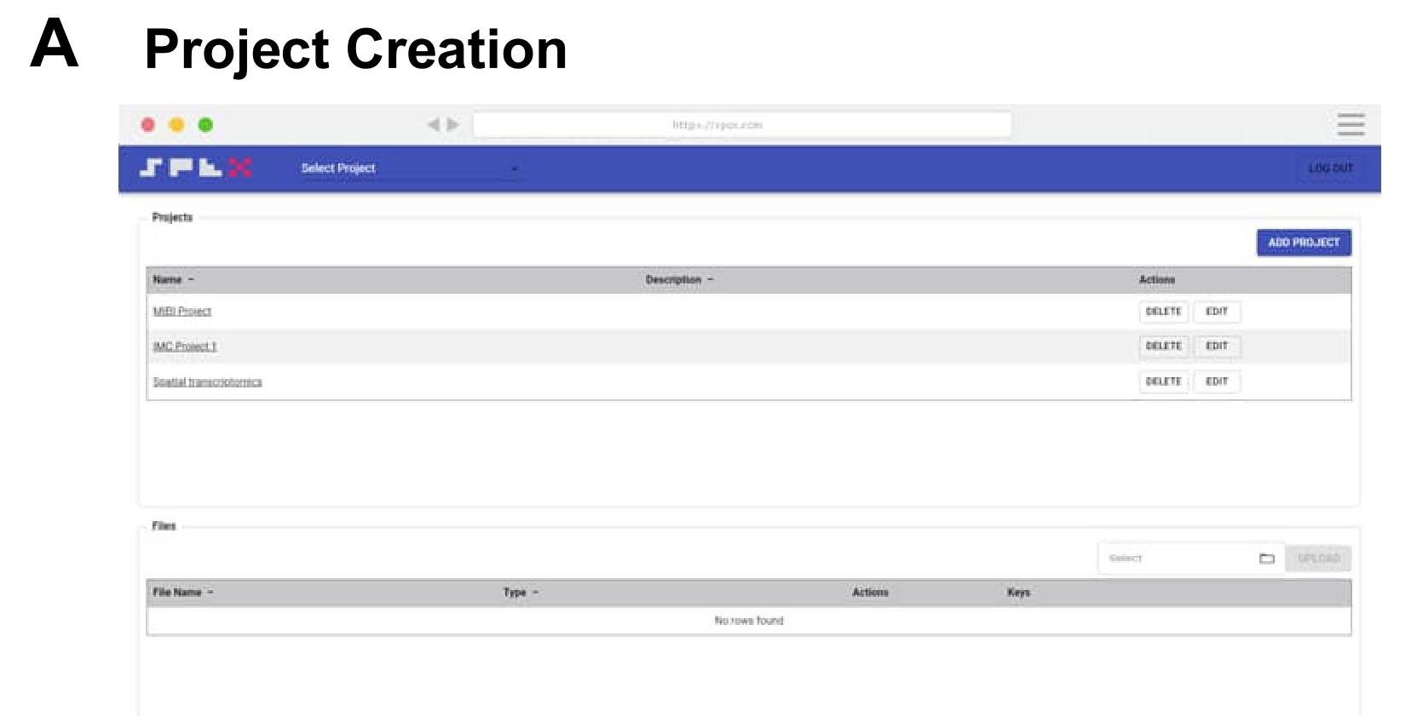Delete the IMC Project 1 row
This screenshot has width=1411, height=716.
(x=1163, y=347)
